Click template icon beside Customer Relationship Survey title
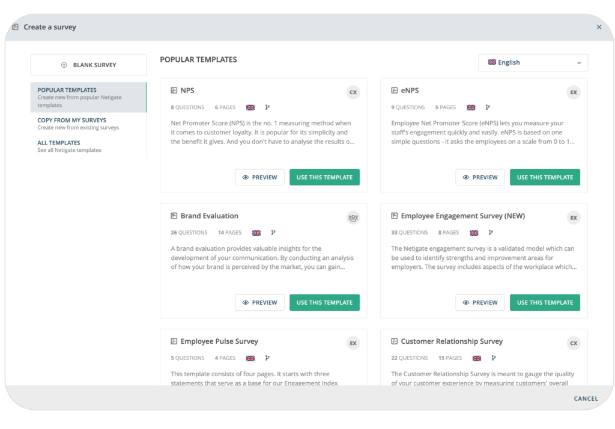Screen dimensions: 615x429 [394, 341]
